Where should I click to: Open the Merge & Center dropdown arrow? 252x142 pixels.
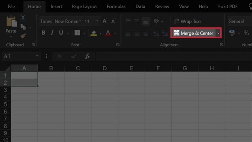[218, 33]
